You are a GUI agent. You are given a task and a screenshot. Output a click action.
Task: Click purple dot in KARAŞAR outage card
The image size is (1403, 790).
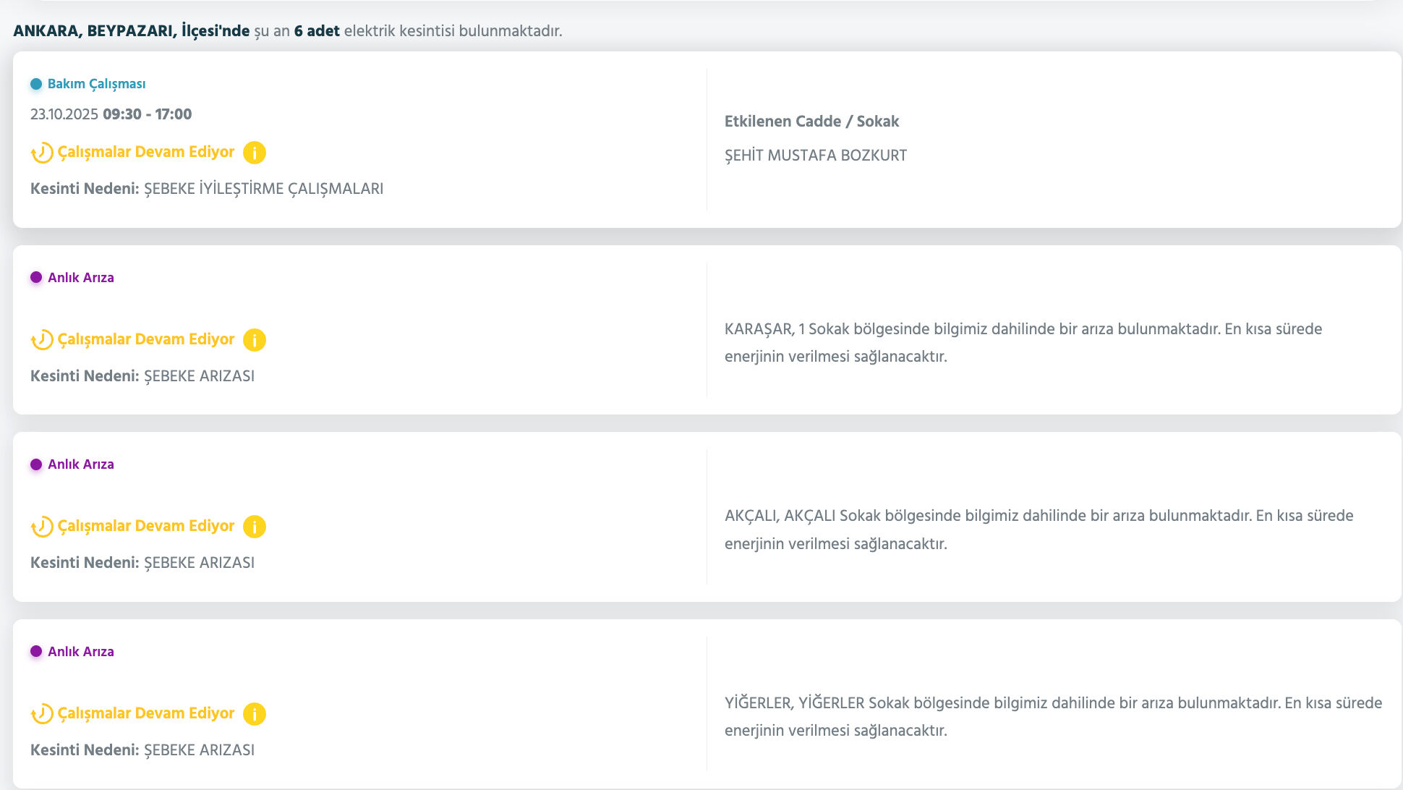(36, 278)
